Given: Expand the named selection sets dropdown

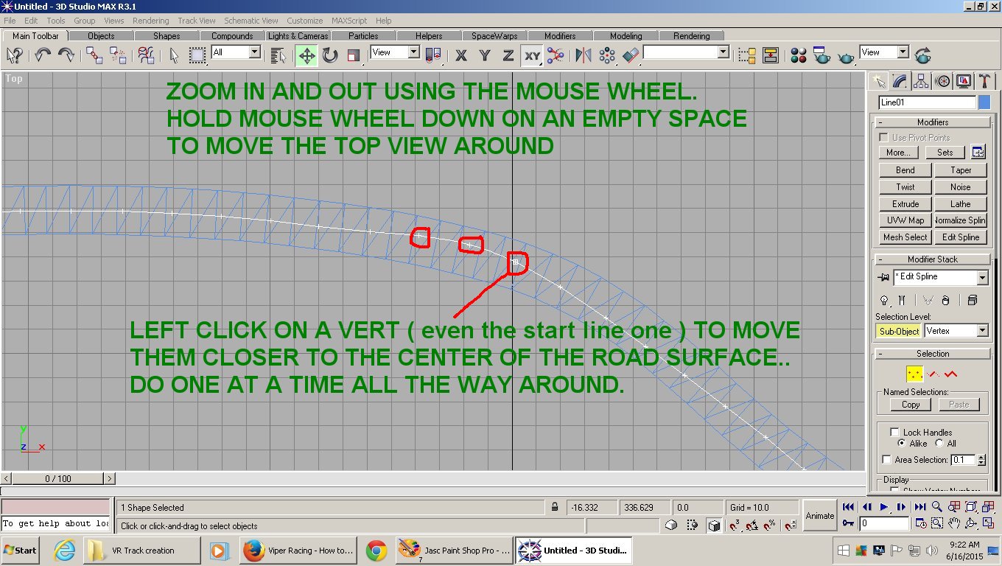Looking at the screenshot, I should tap(723, 52).
